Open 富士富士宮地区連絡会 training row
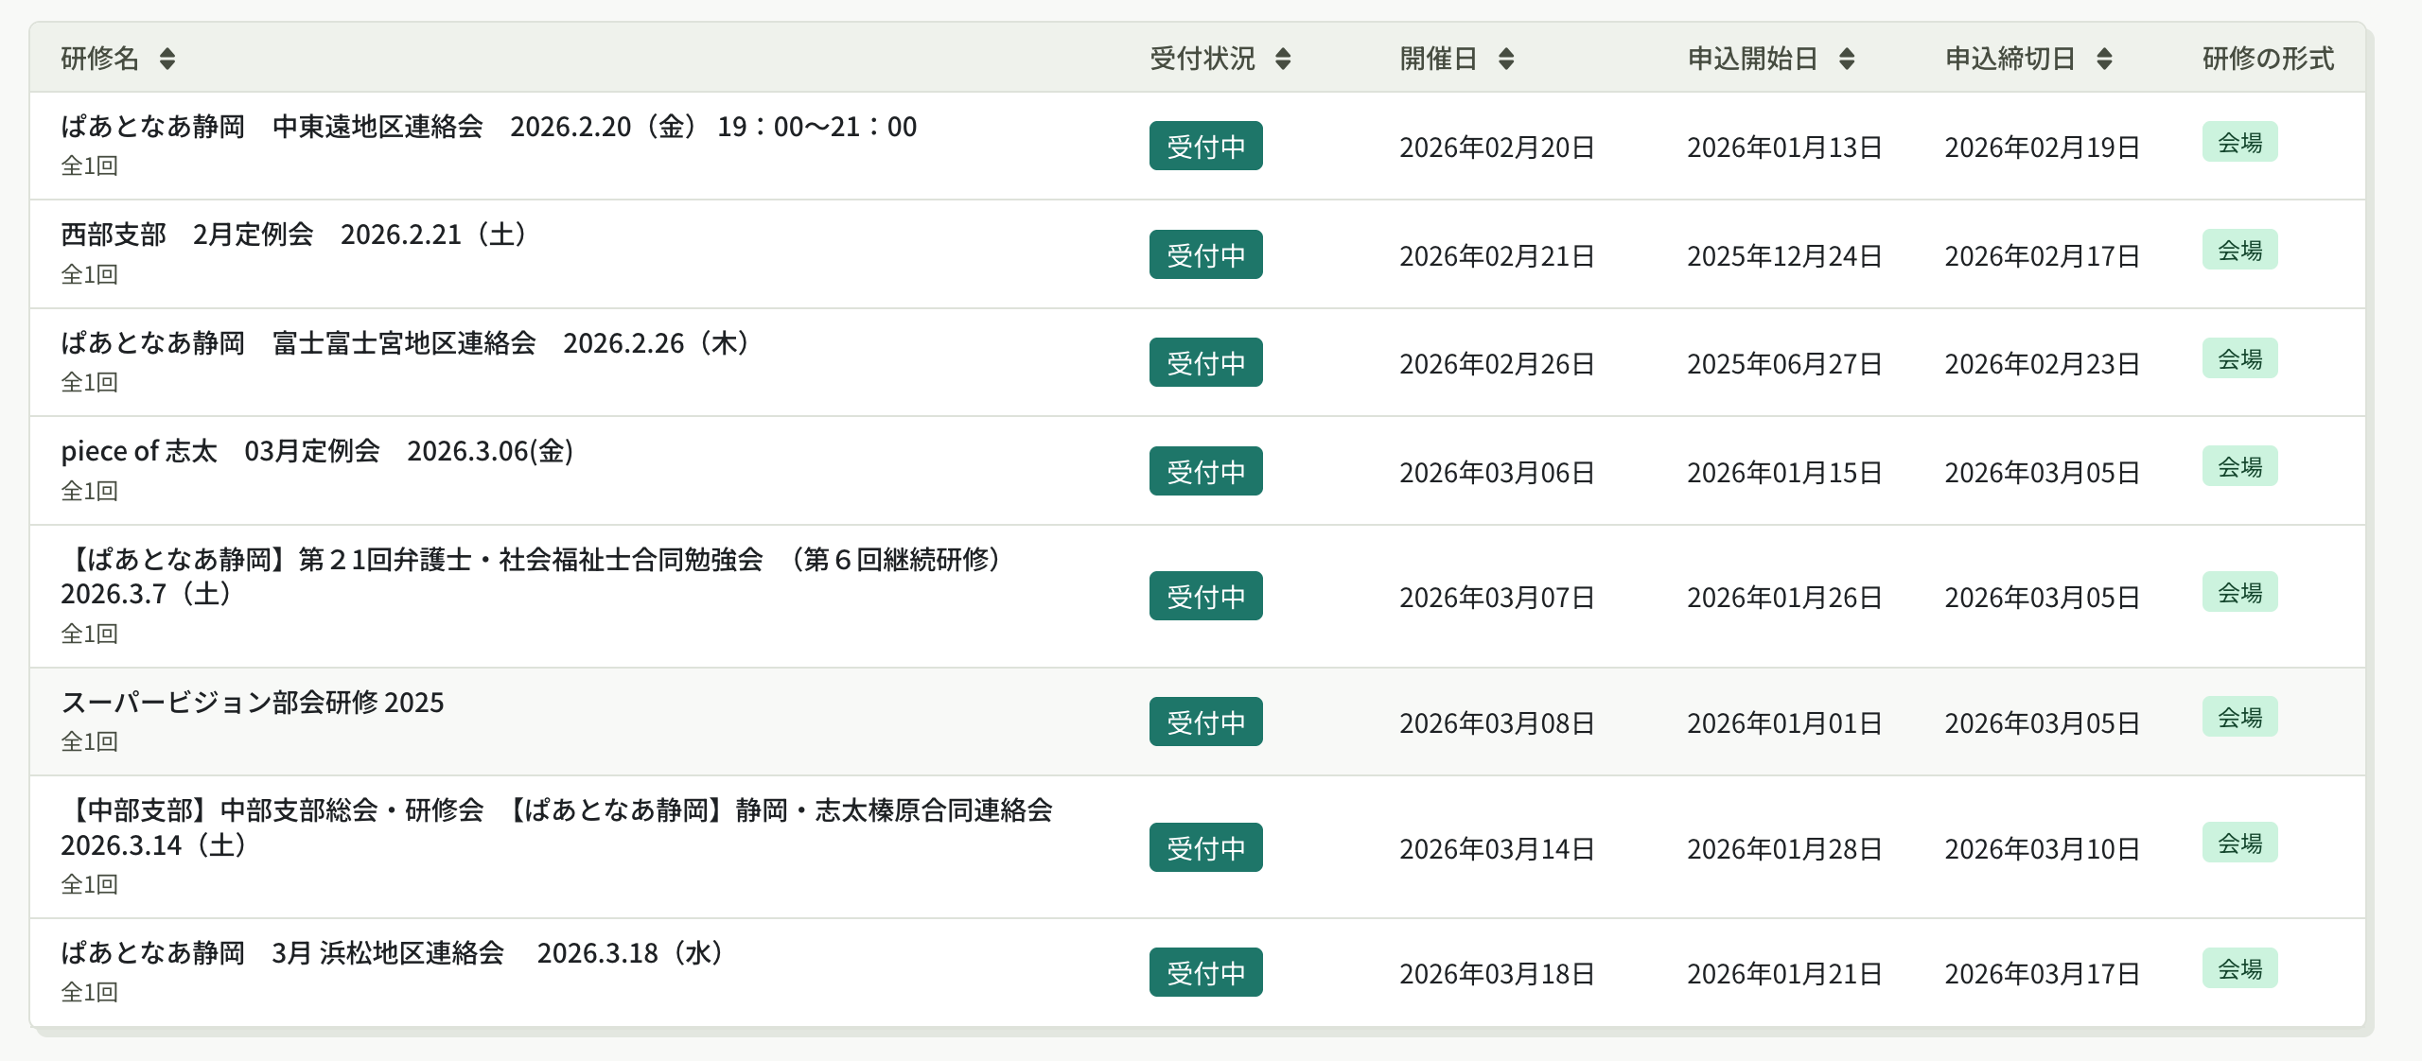 point(405,343)
